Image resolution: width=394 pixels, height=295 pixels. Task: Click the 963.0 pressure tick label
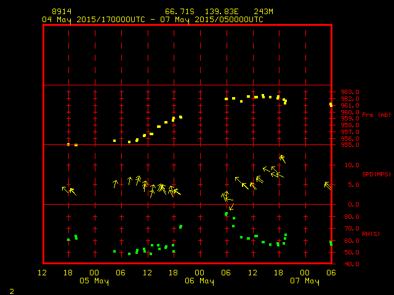pos(350,92)
